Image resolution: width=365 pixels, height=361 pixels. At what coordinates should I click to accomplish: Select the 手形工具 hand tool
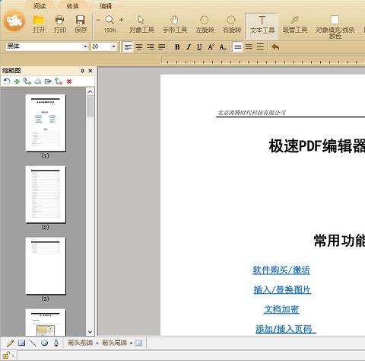point(175,24)
